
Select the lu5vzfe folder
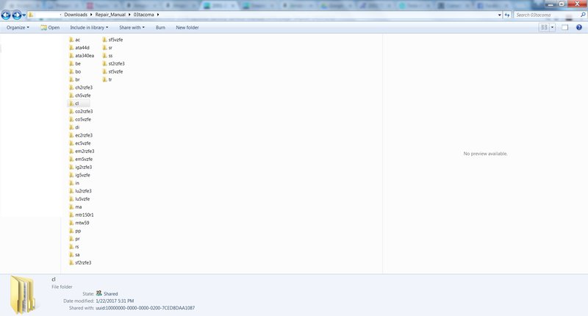79,199
